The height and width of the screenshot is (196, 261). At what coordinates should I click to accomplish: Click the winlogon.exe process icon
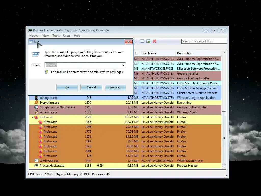[36, 98]
